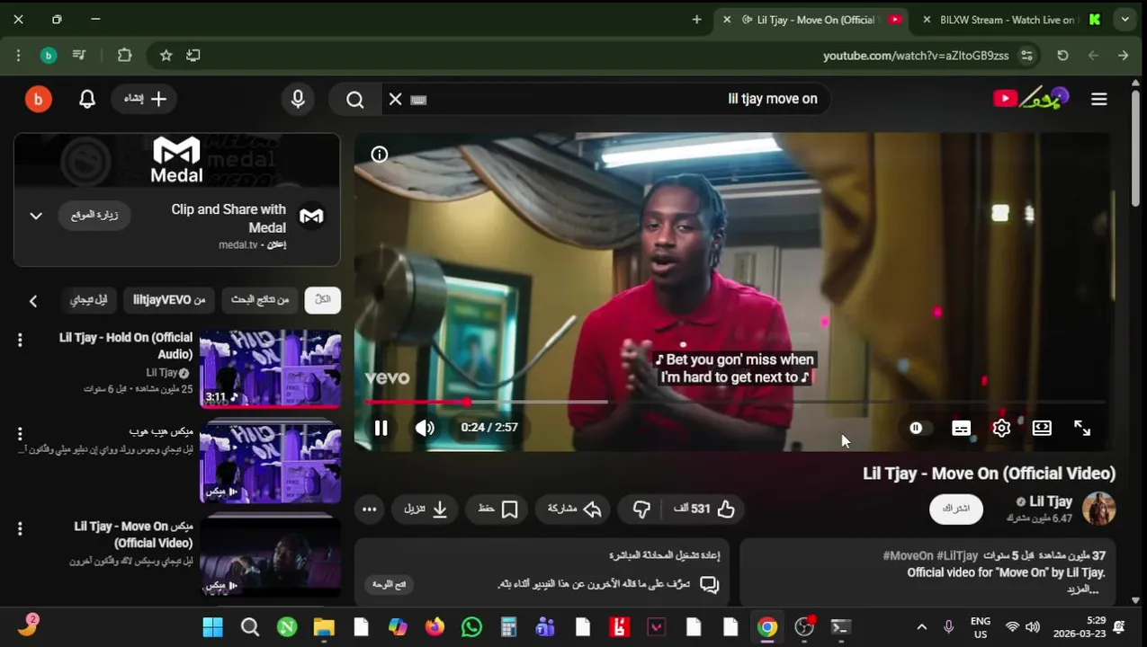The width and height of the screenshot is (1147, 647).
Task: Open Chrome extensions puzzle icon
Action: (x=125, y=55)
